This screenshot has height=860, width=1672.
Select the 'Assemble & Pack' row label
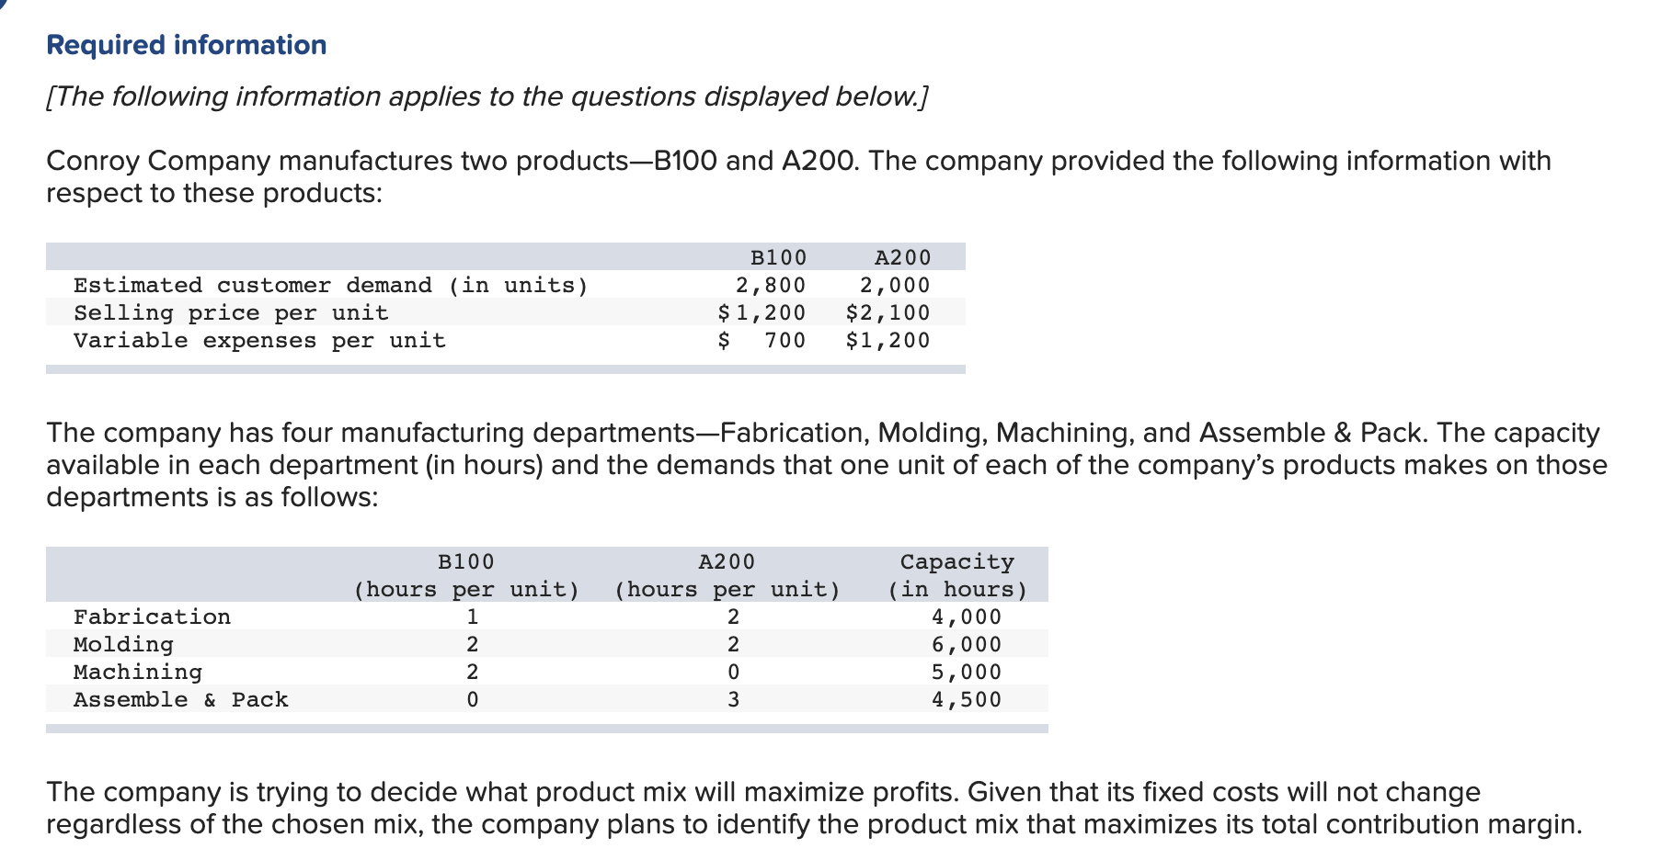coord(181,699)
